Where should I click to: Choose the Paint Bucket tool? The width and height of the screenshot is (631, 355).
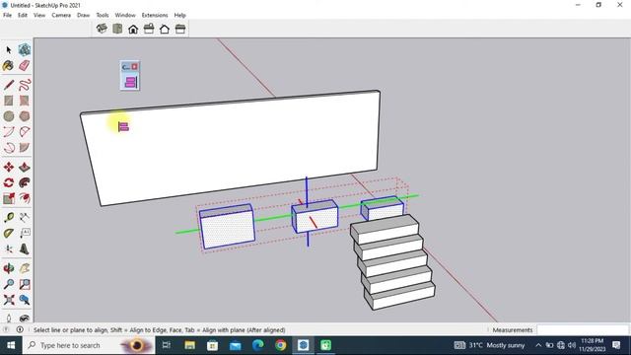point(9,66)
